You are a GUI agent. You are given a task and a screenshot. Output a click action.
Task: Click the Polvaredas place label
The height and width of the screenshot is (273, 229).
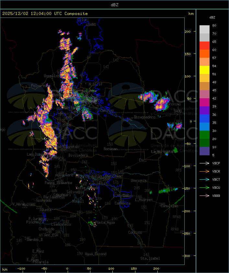point(40,86)
